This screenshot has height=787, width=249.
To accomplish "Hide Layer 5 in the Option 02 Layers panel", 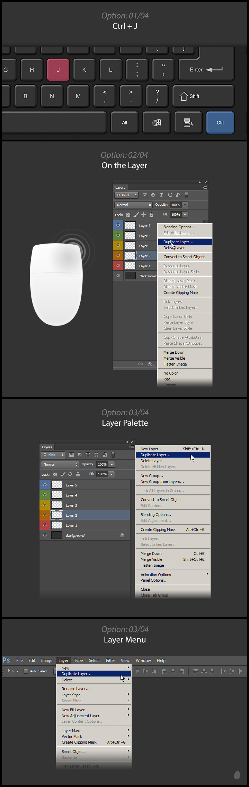I will [x=118, y=226].
